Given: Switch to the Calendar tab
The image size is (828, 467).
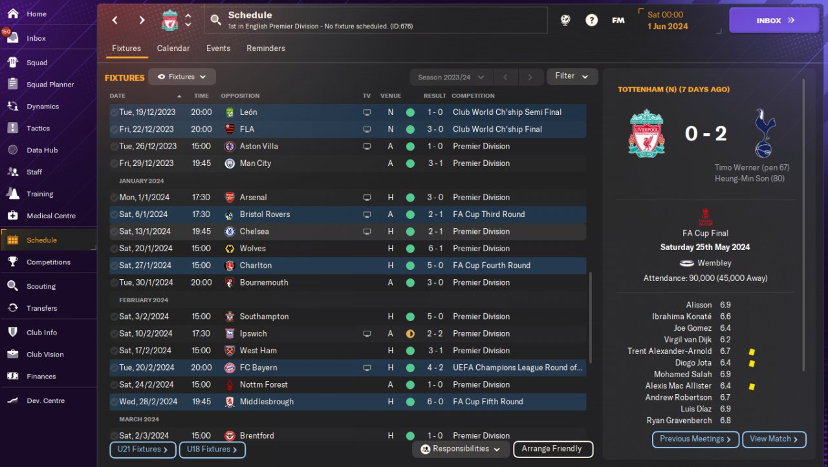Looking at the screenshot, I should click(x=173, y=48).
